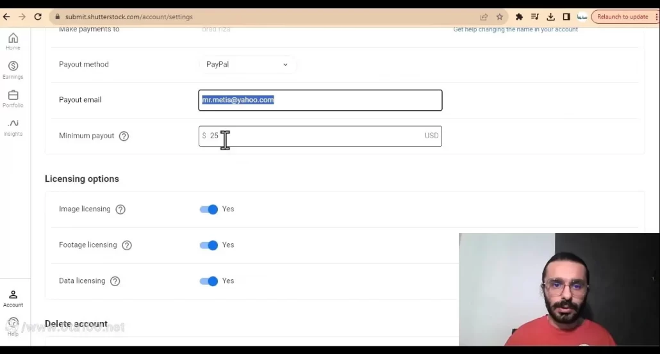This screenshot has width=660, height=354.
Task: Click the Relaunch to update button
Action: (622, 17)
